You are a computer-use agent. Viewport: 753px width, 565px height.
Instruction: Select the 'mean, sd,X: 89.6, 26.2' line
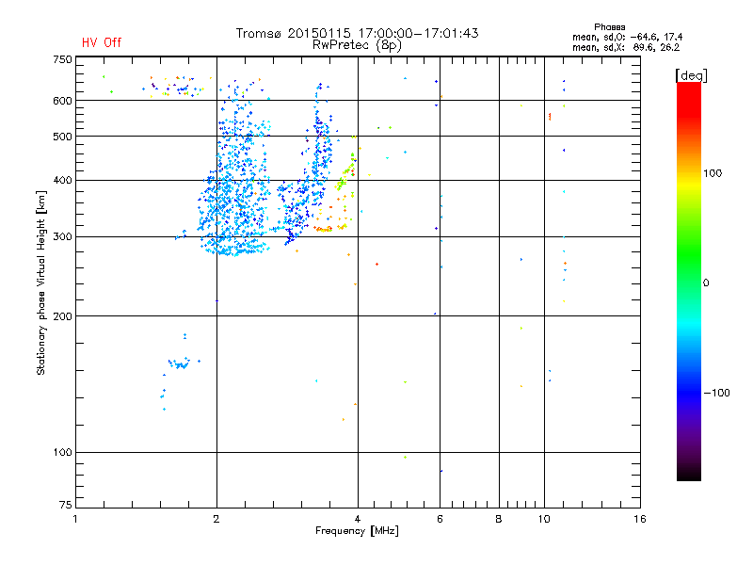[x=626, y=48]
